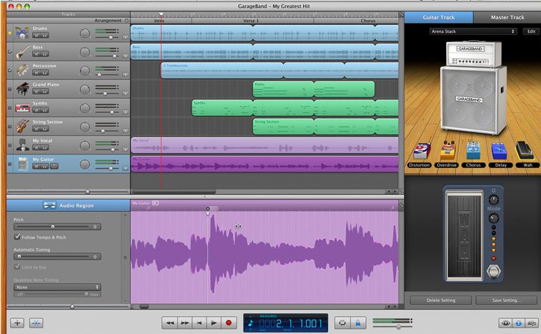
Task: Switch to the Guitar Track tab
Action: 439,17
